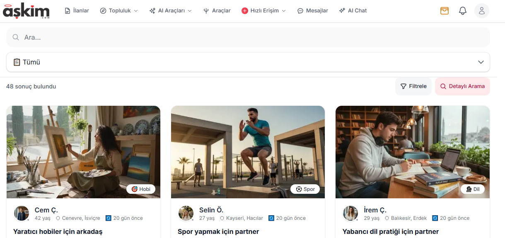The width and height of the screenshot is (505, 238).
Task: Select the Spor category badge
Action: click(x=305, y=189)
